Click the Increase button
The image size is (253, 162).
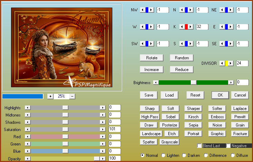(152, 70)
